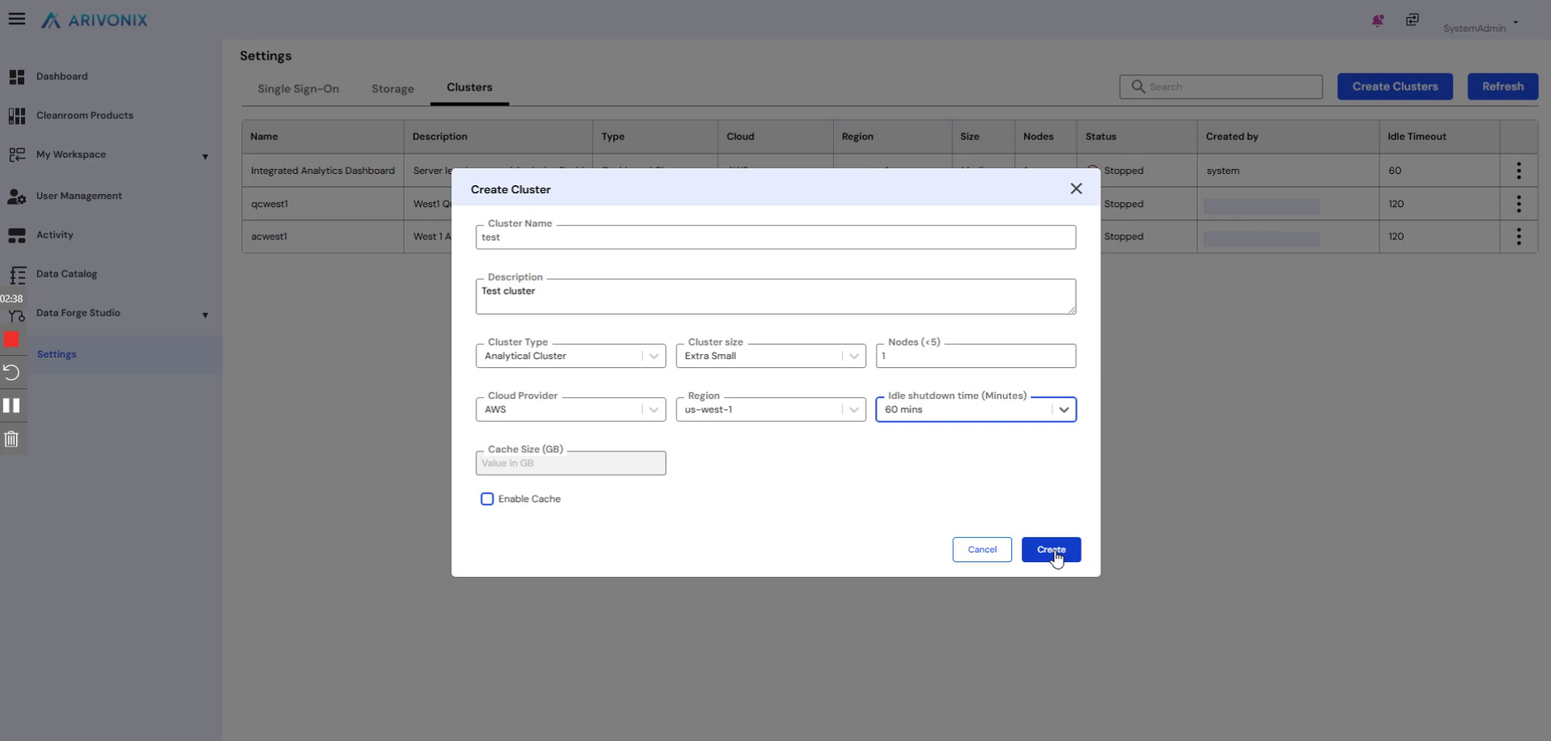
Task: Click the hamburger menu icon
Action: click(17, 19)
